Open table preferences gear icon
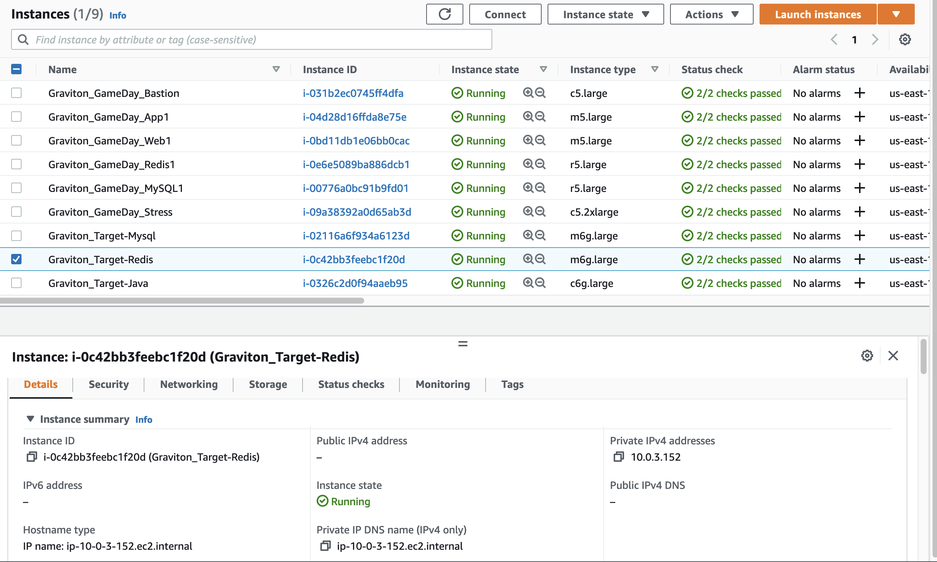937x562 pixels. (904, 39)
